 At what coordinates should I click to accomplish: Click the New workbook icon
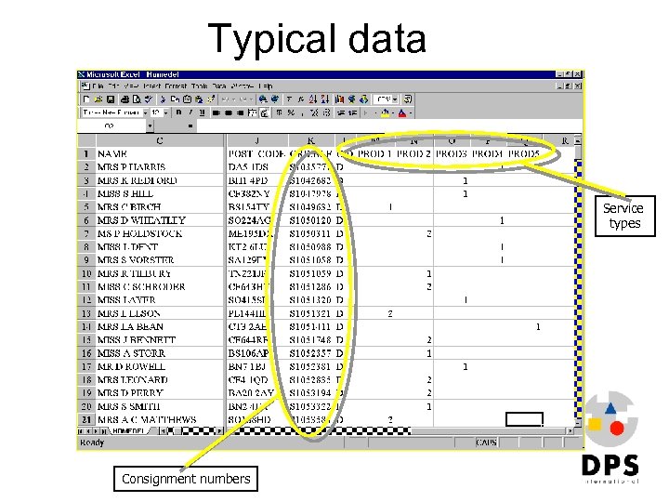[85, 99]
